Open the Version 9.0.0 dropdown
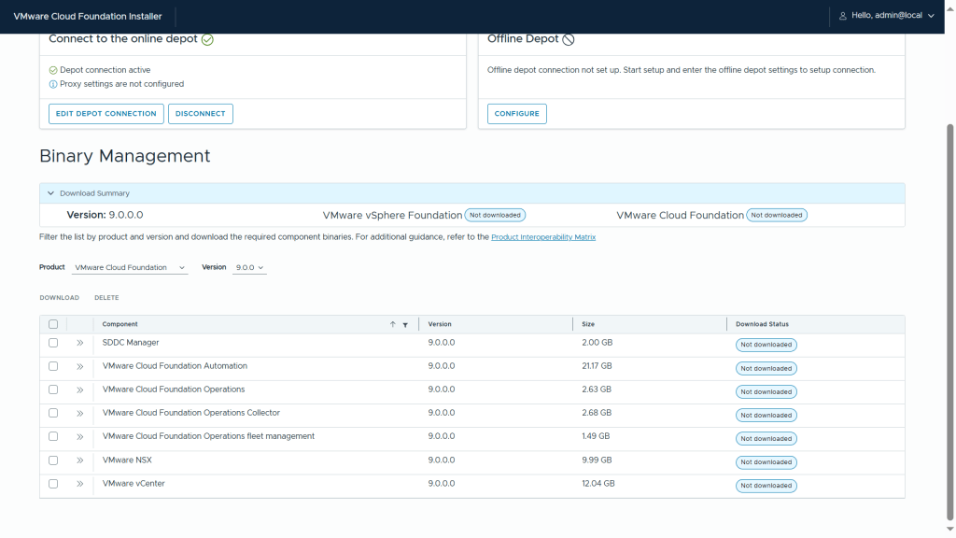 coord(248,268)
